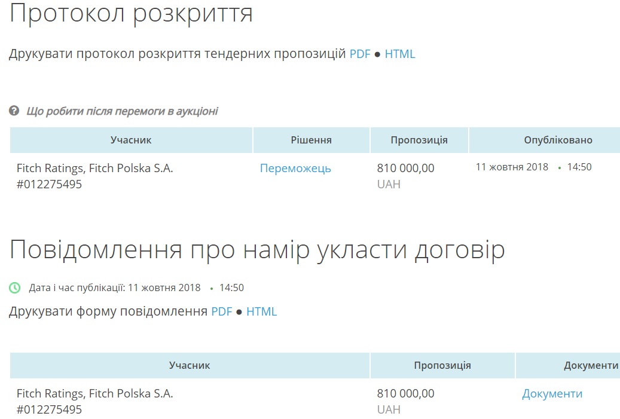Click the 'Рішення' column header
Image resolution: width=620 pixels, height=419 pixels.
pos(311,140)
